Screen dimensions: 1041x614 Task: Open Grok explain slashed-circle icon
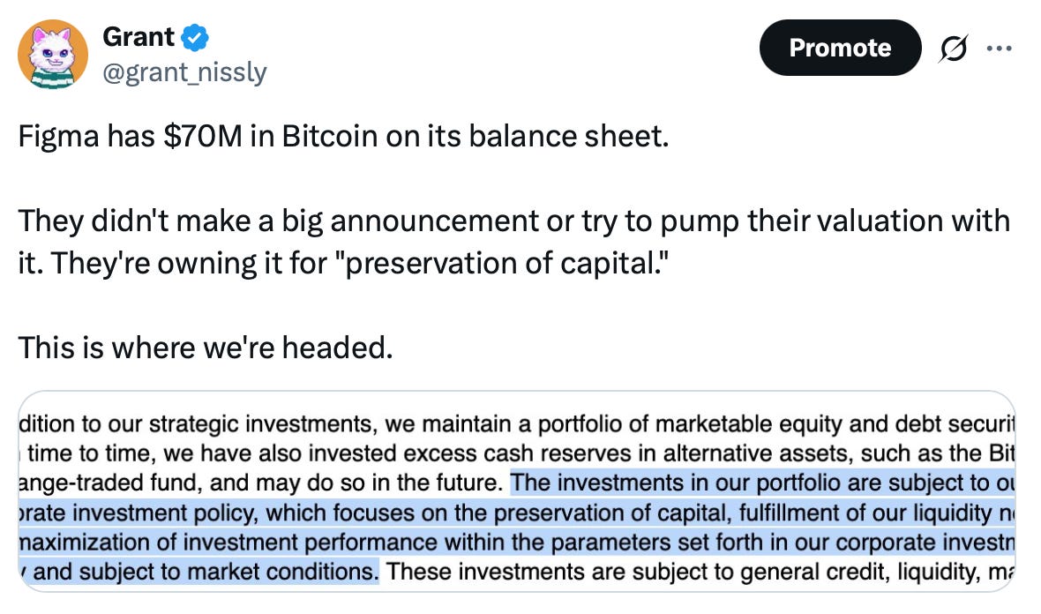coord(954,48)
